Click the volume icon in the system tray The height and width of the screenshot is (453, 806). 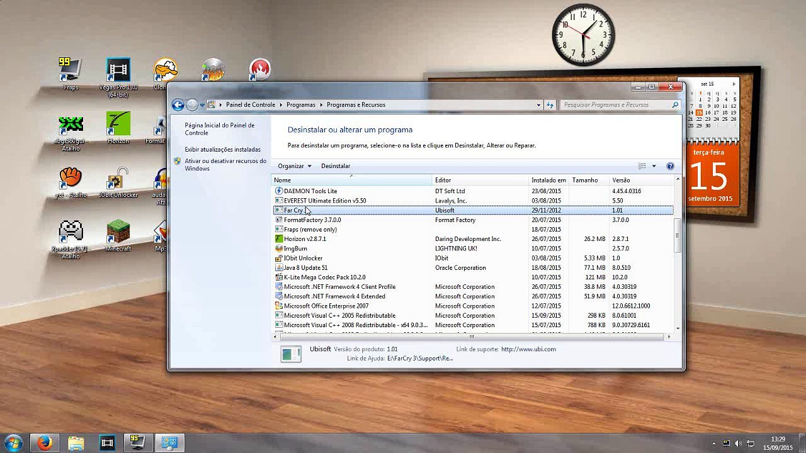[738, 443]
